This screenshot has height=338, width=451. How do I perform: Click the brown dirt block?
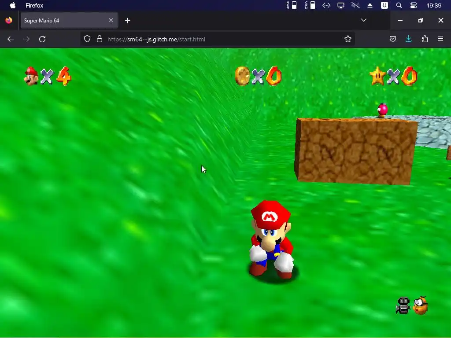(x=356, y=151)
